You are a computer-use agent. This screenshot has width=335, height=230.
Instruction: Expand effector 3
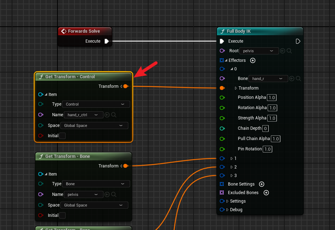point(231,176)
